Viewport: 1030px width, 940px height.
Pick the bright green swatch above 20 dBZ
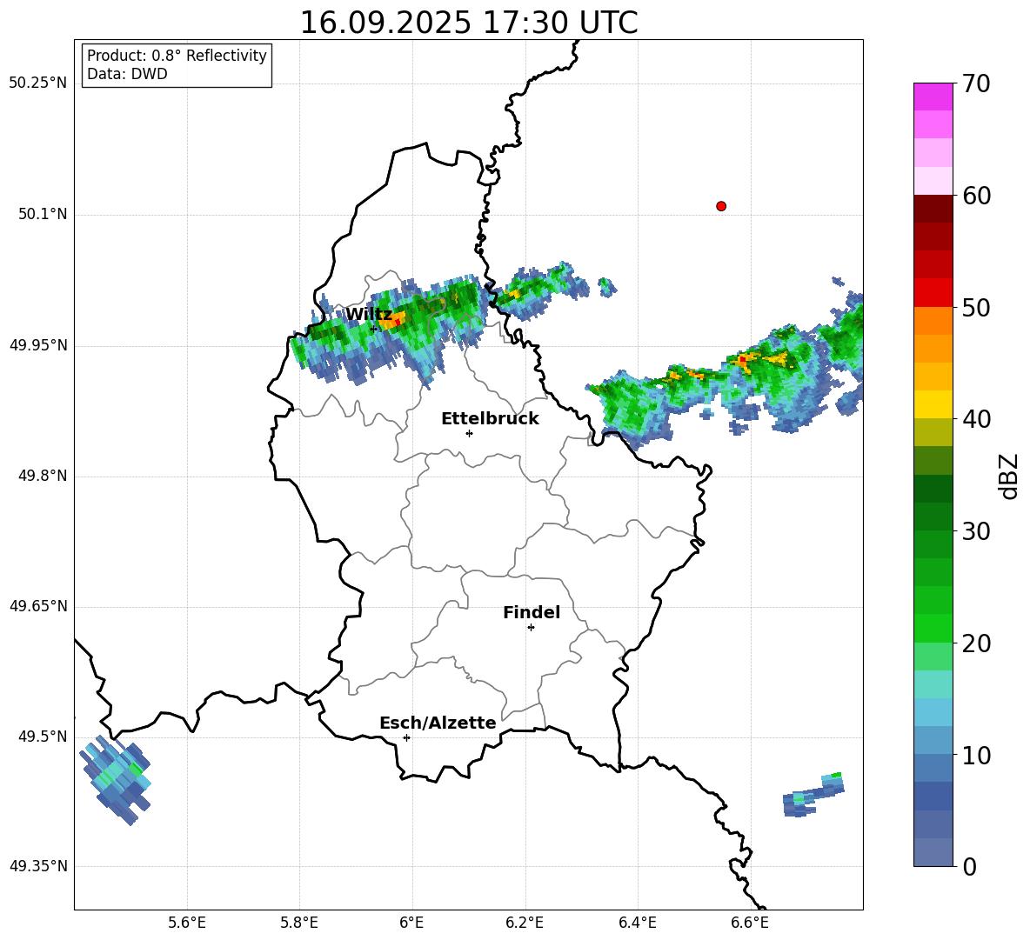point(933,628)
